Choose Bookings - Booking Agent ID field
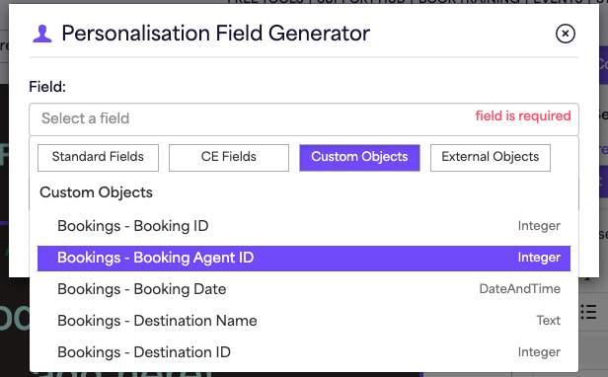The width and height of the screenshot is (608, 377). [x=304, y=258]
